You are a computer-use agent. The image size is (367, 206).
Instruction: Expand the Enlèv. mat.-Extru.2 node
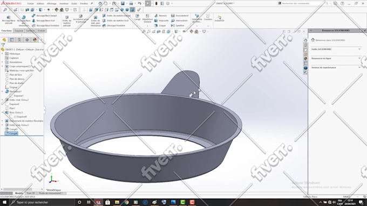pyautogui.click(x=2, y=100)
